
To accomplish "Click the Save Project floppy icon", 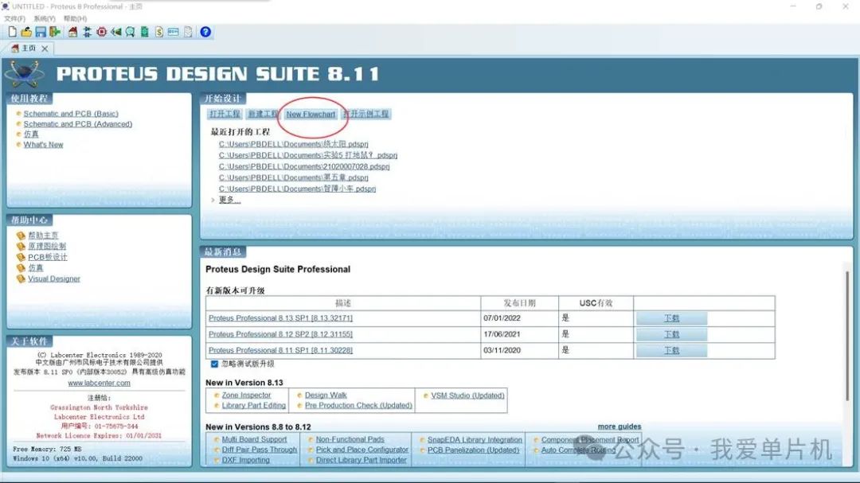I will click(x=41, y=32).
